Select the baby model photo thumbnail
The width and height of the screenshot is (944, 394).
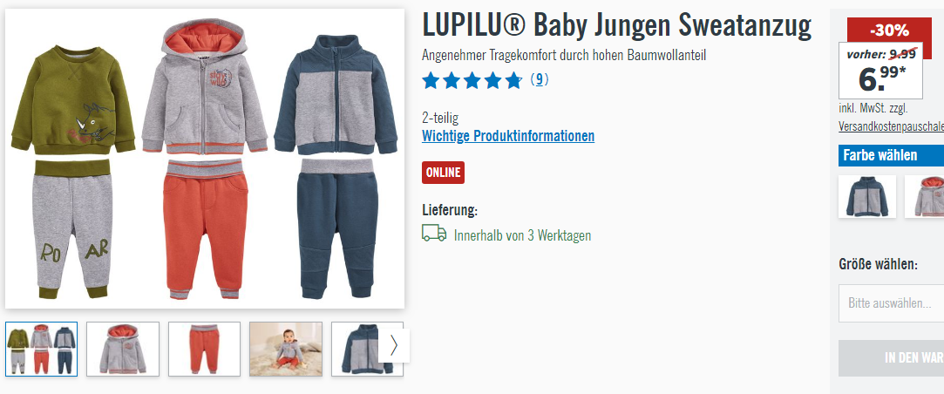[x=286, y=349]
